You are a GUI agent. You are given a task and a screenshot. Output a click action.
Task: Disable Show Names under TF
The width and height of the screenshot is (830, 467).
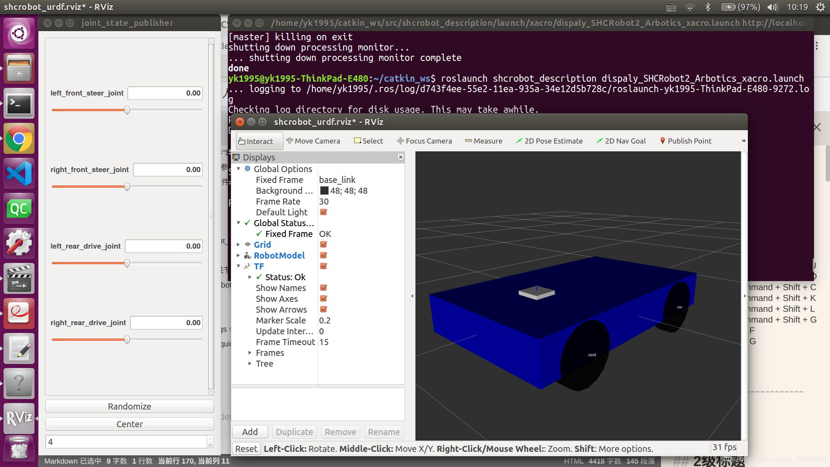323,288
